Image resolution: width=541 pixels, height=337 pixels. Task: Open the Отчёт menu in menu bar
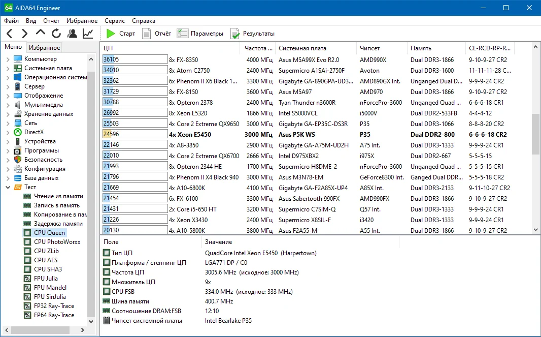click(51, 21)
